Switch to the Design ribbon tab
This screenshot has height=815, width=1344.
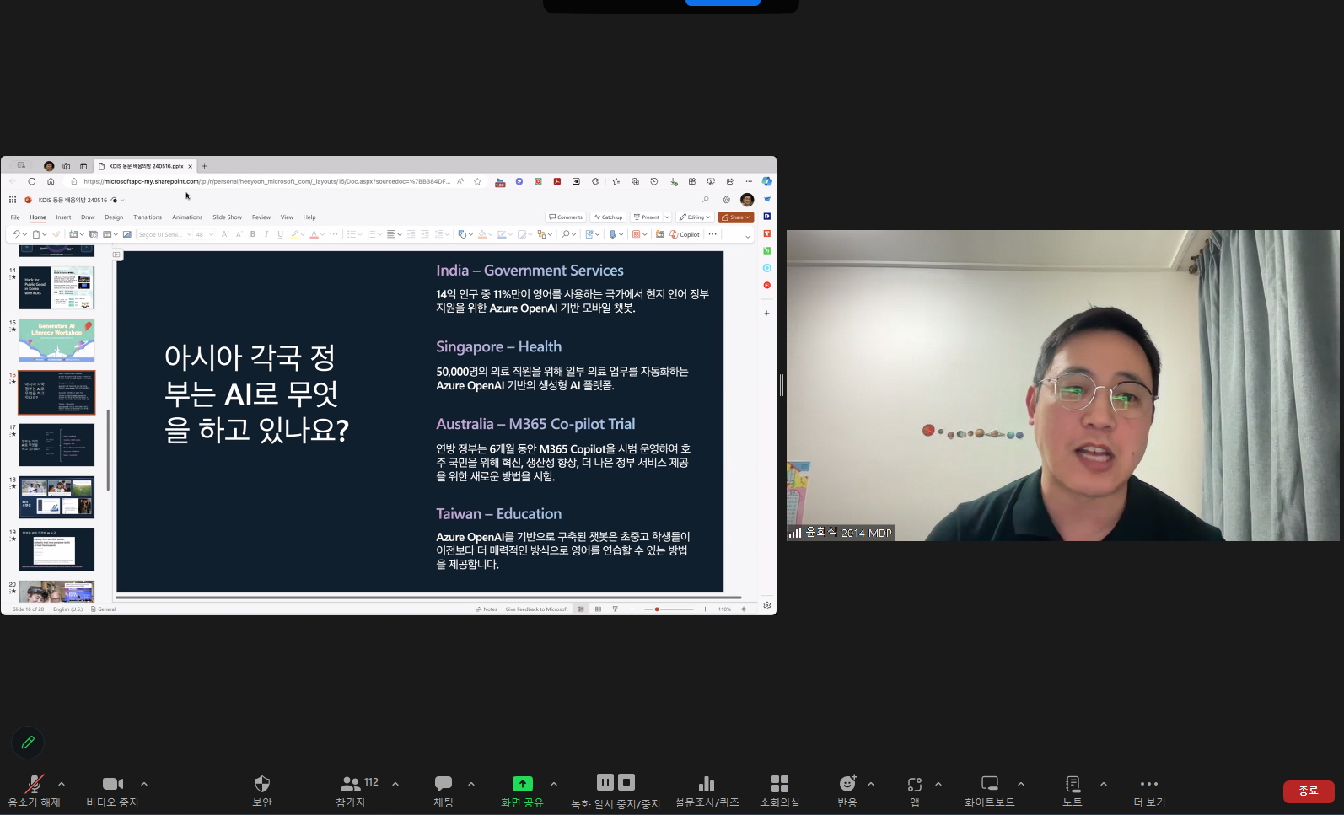[x=114, y=217]
